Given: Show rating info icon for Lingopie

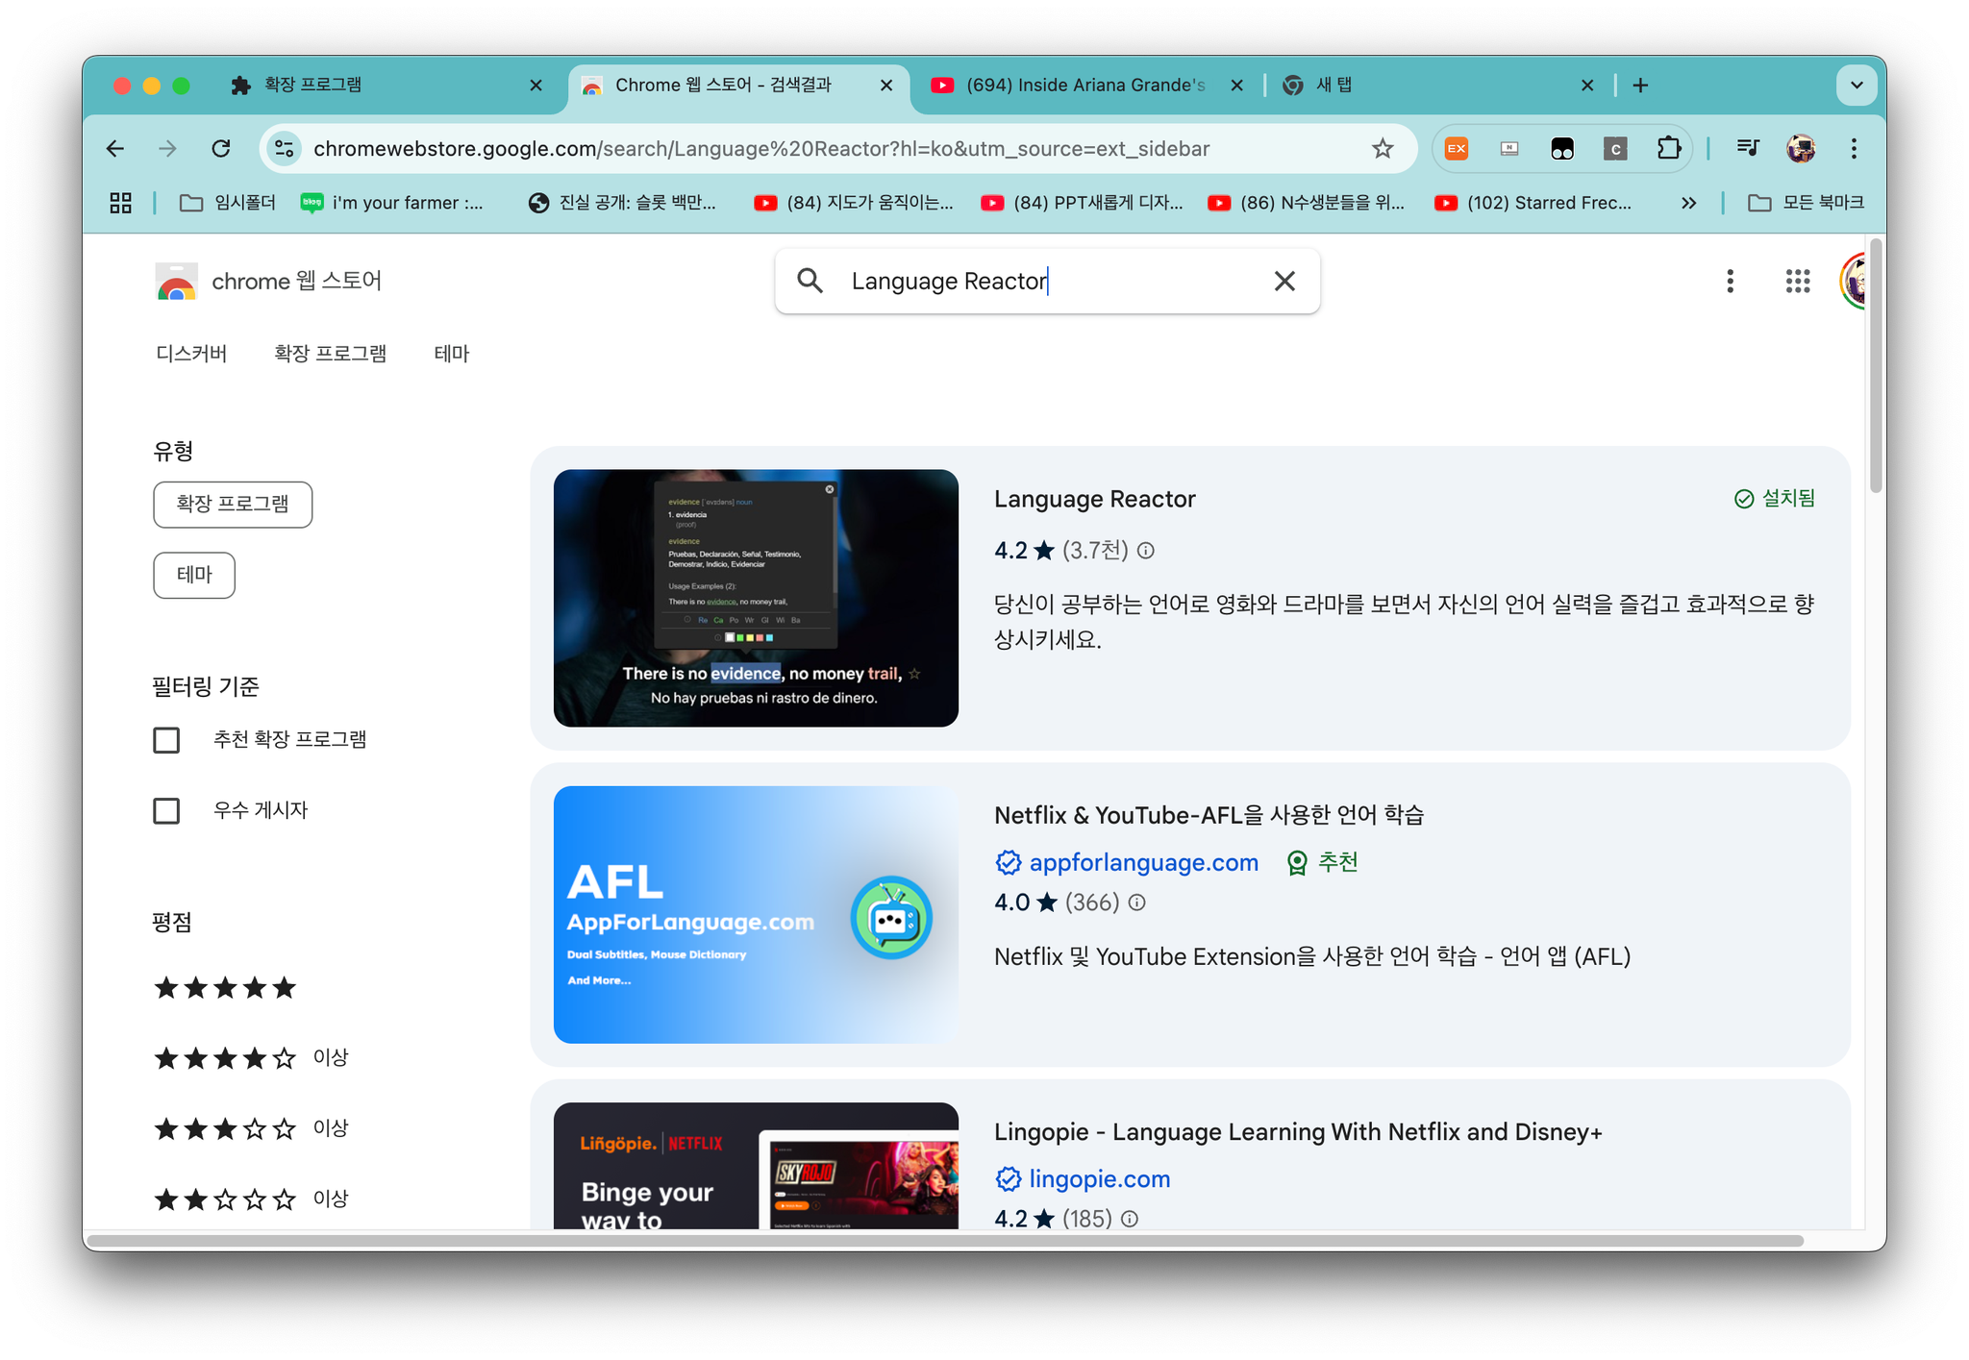Looking at the screenshot, I should tap(1130, 1219).
